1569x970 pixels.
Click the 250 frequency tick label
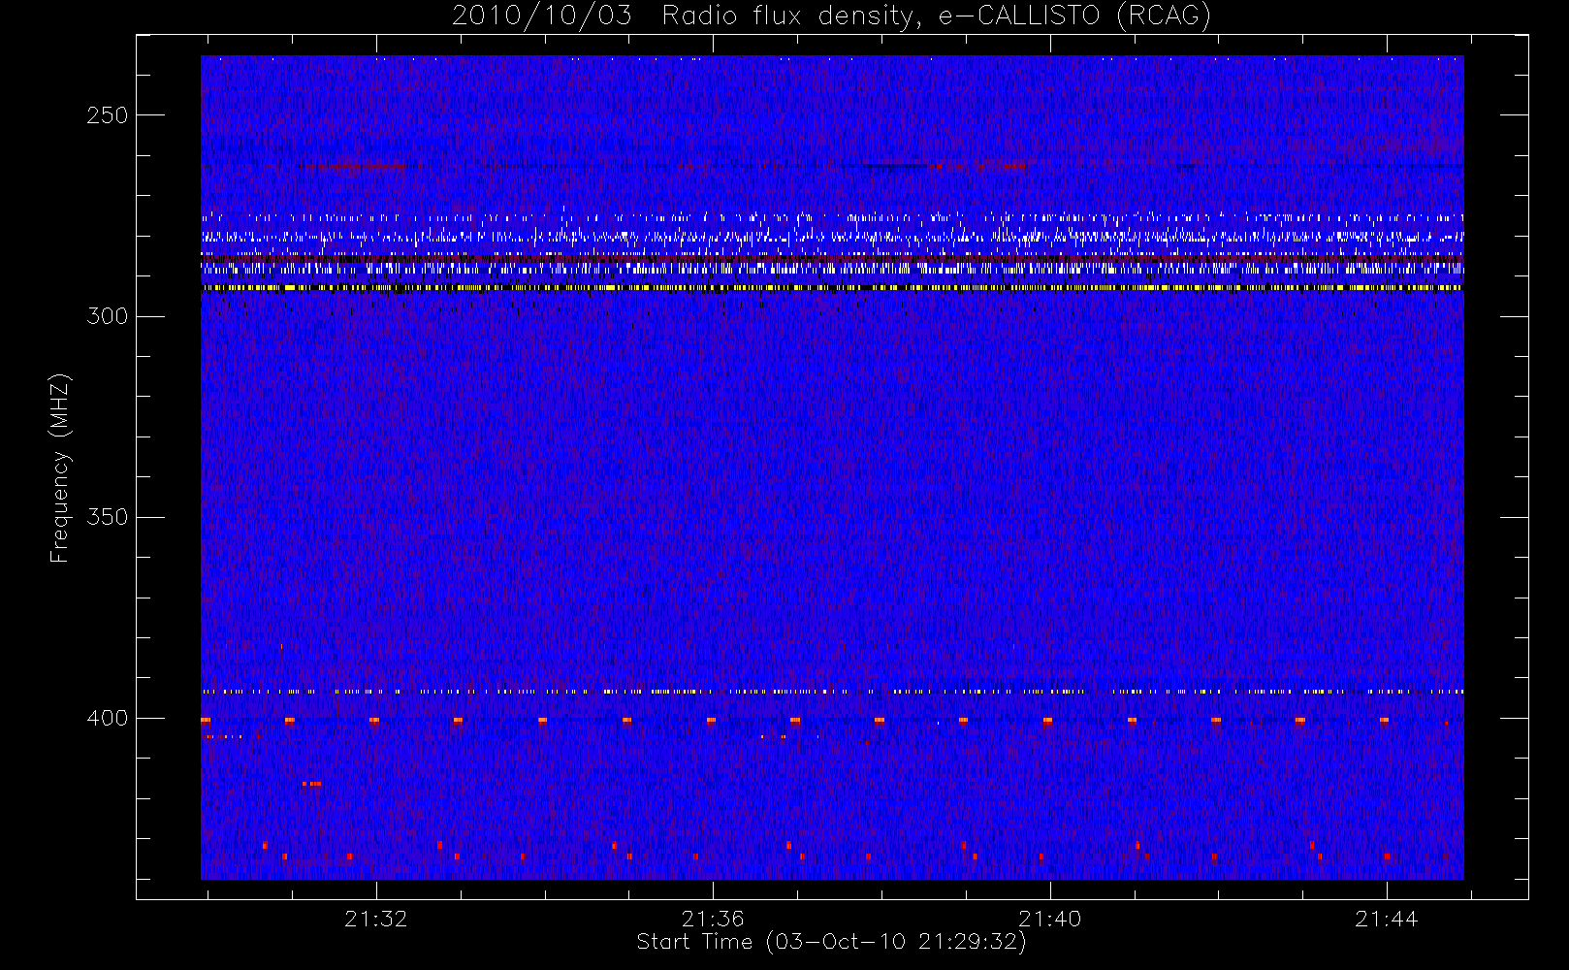click(x=107, y=115)
